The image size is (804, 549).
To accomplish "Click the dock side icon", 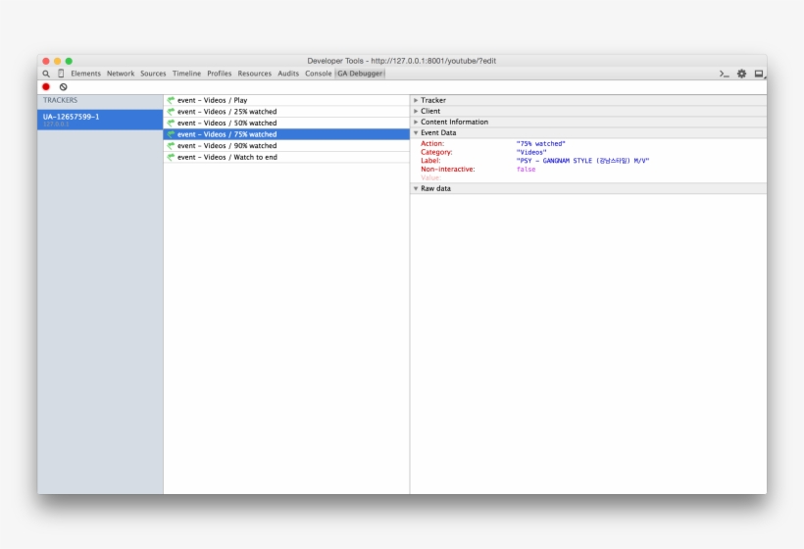I will (x=760, y=74).
